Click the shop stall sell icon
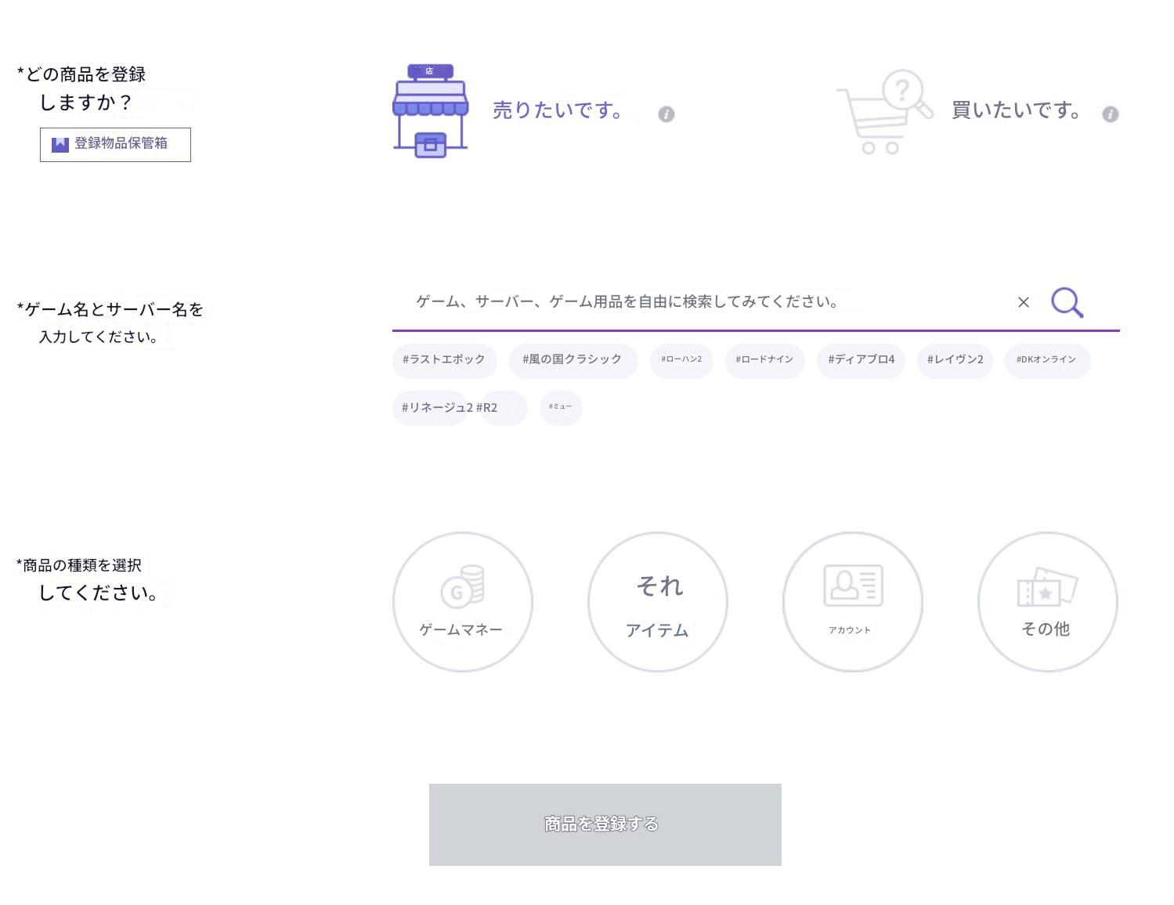1174x905 pixels. coord(430,110)
